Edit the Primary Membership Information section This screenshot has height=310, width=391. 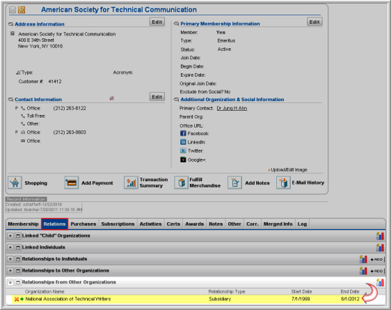click(314, 22)
